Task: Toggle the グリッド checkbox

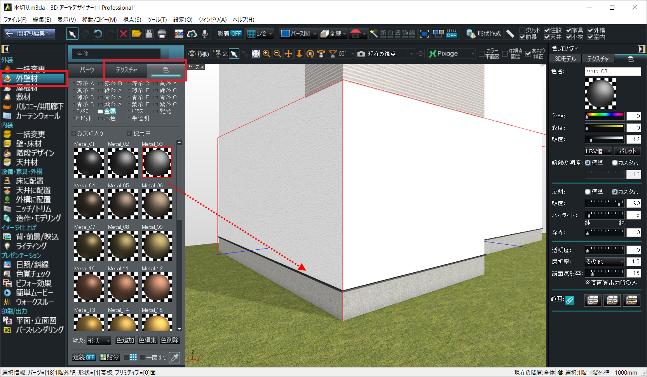Action: (523, 30)
